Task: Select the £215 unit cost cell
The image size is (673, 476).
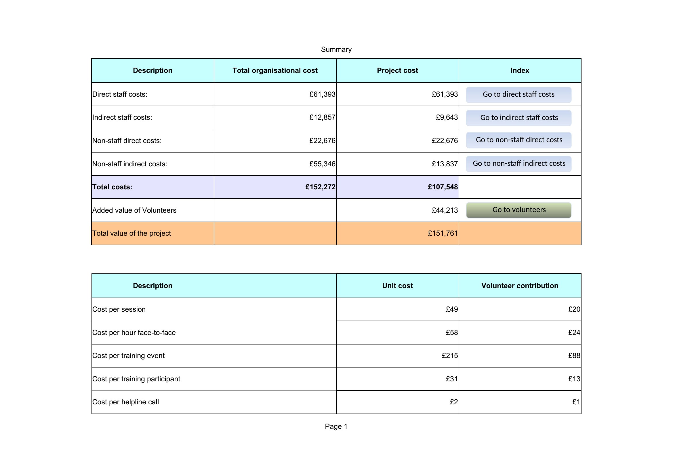Action: [x=397, y=356]
